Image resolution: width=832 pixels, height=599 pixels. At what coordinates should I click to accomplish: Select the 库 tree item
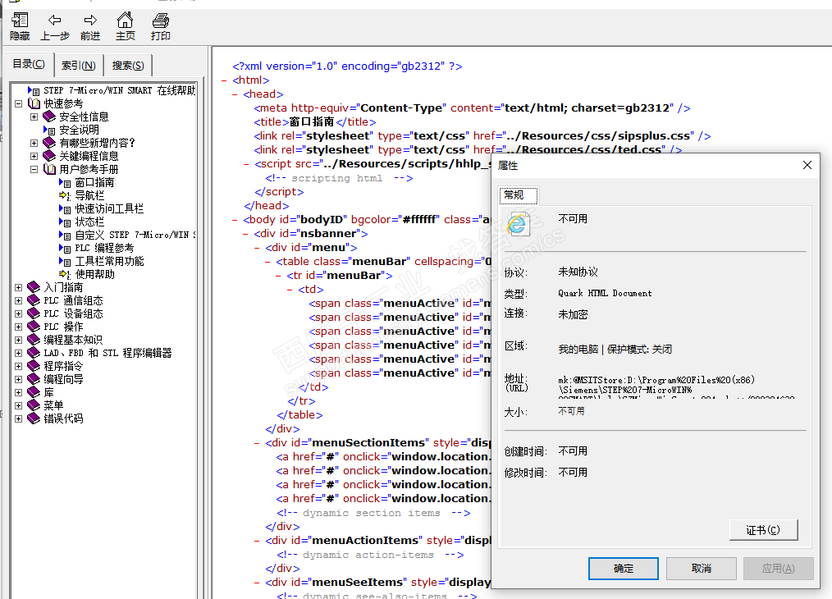click(x=48, y=392)
